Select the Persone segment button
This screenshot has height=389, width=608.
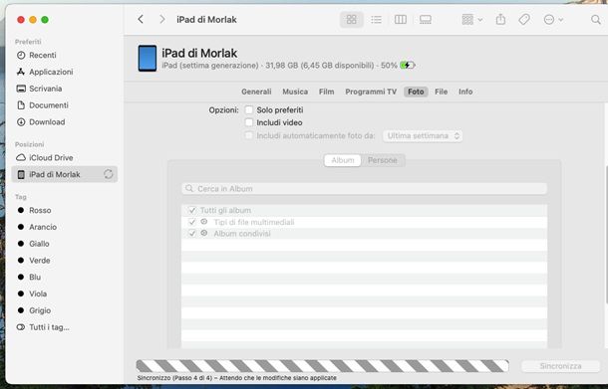(x=383, y=160)
